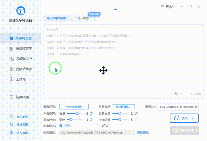Adjust the 背景音量 slider
Viewport: 207px width, 141px height.
120,113
